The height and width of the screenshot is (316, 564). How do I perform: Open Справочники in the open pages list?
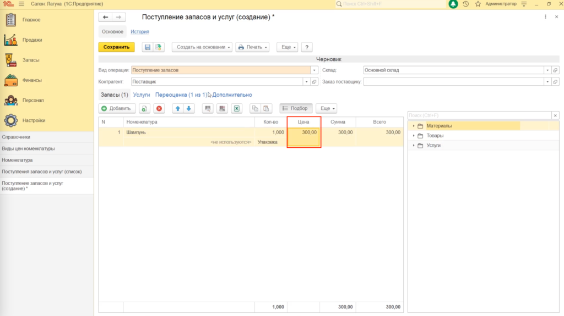coord(47,137)
